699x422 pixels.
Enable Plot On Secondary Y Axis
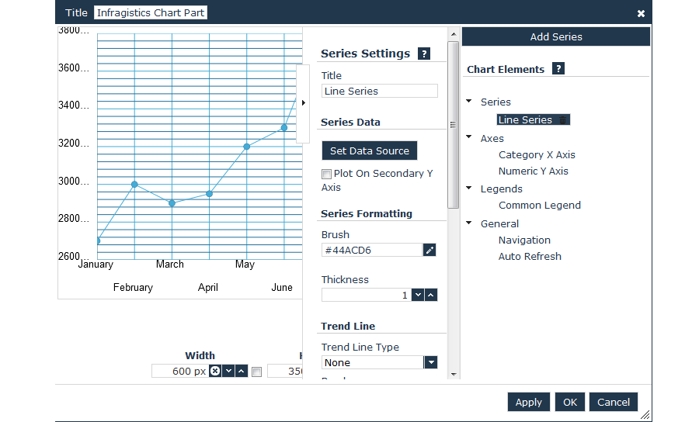tap(327, 174)
